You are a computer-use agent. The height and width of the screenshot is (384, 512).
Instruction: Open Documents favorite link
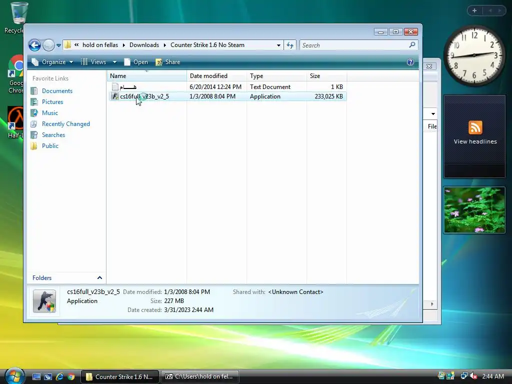click(x=57, y=91)
